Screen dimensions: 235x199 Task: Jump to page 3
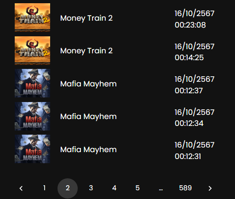pos(91,188)
